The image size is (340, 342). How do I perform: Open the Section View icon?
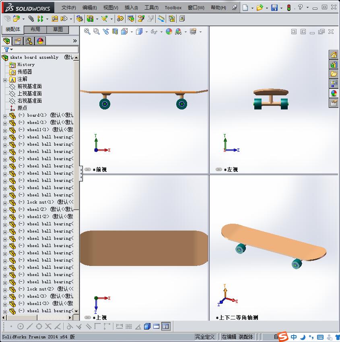tap(115, 32)
